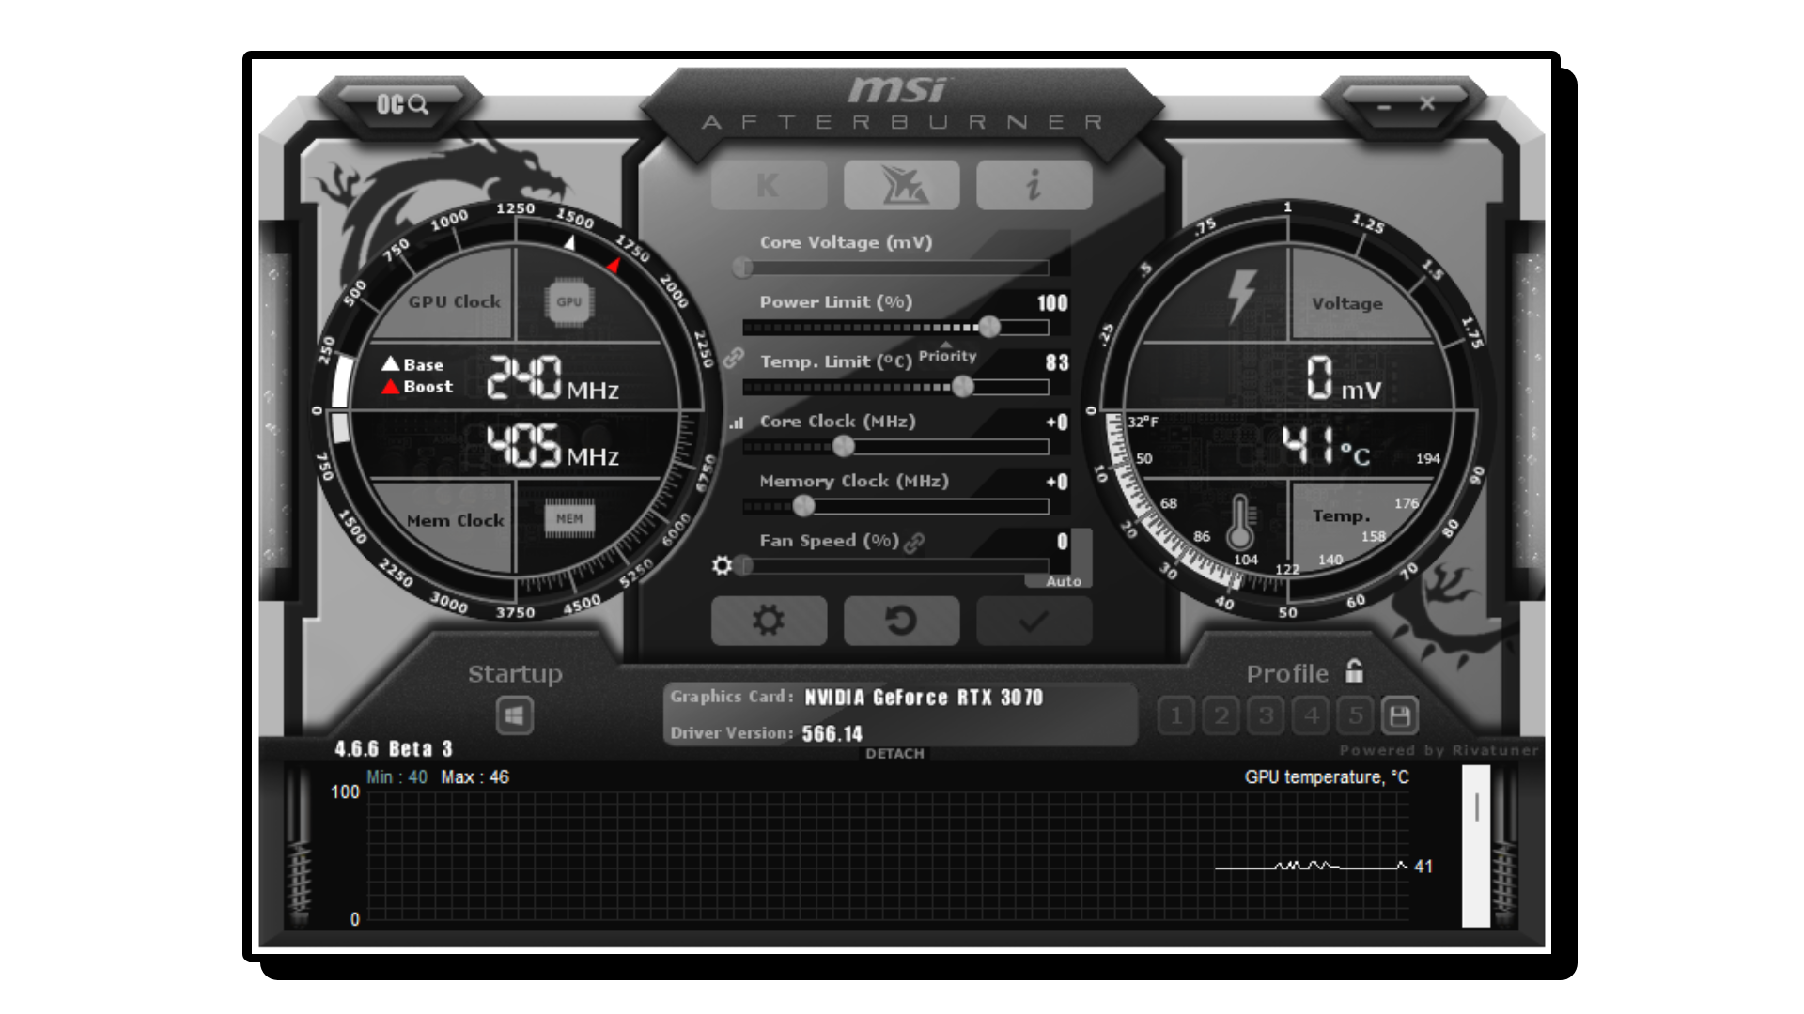Viewport: 1804px width, 1014px height.
Task: Reset settings with circular arrow icon
Action: 902,620
